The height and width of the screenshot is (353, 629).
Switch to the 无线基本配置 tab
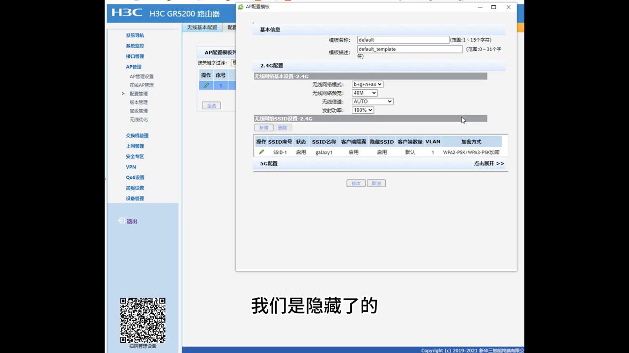[202, 27]
